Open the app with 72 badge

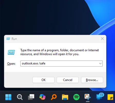tap(100, 97)
